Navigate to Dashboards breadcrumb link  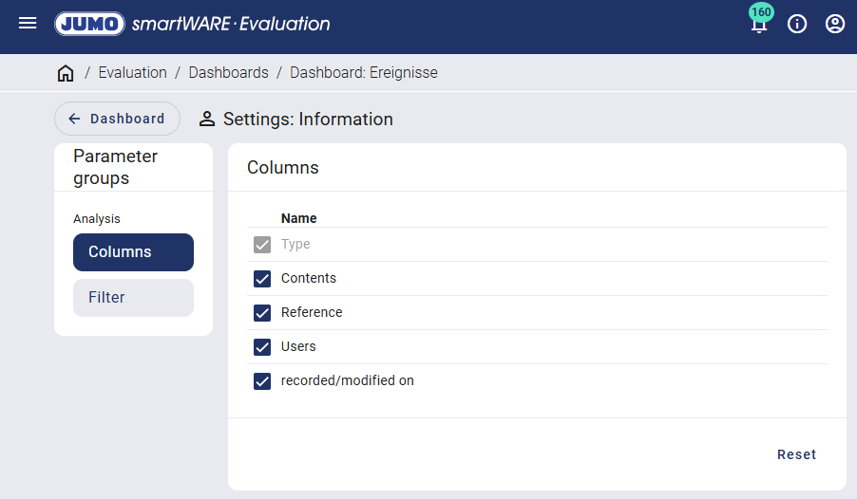228,73
